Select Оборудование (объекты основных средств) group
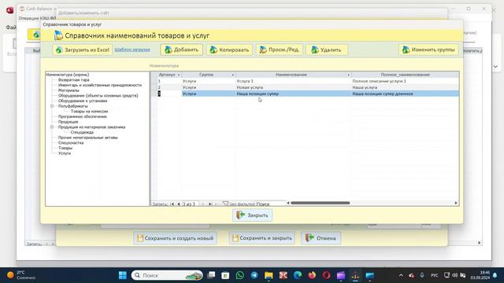The width and height of the screenshot is (504, 283). 98,95
